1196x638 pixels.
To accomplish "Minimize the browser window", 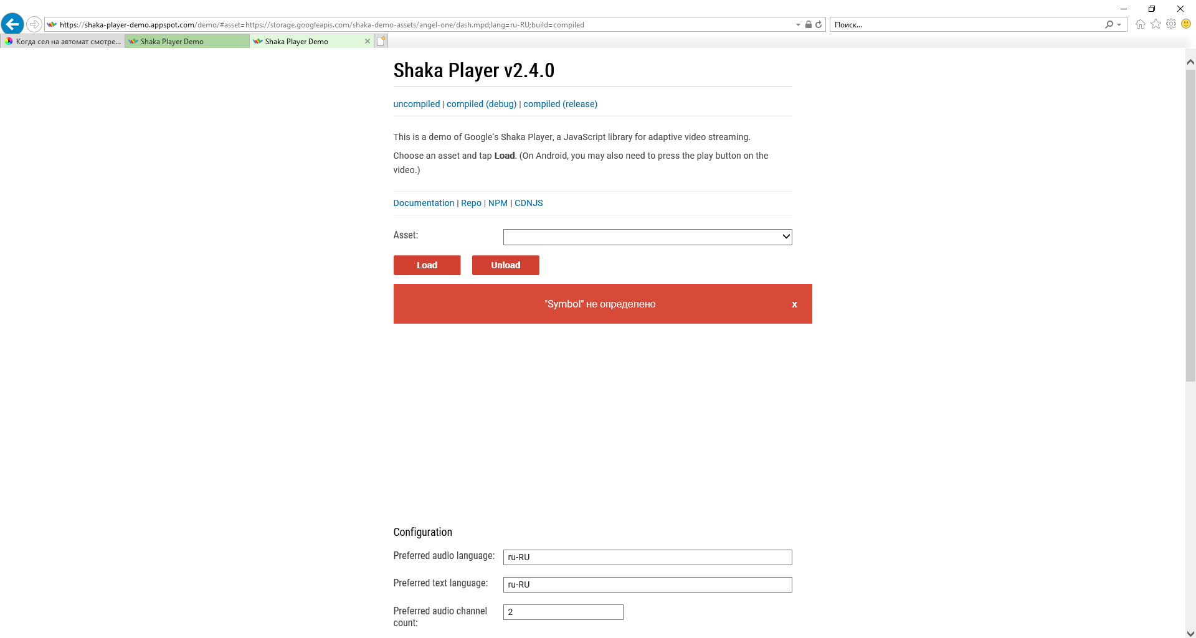I will coord(1124,9).
